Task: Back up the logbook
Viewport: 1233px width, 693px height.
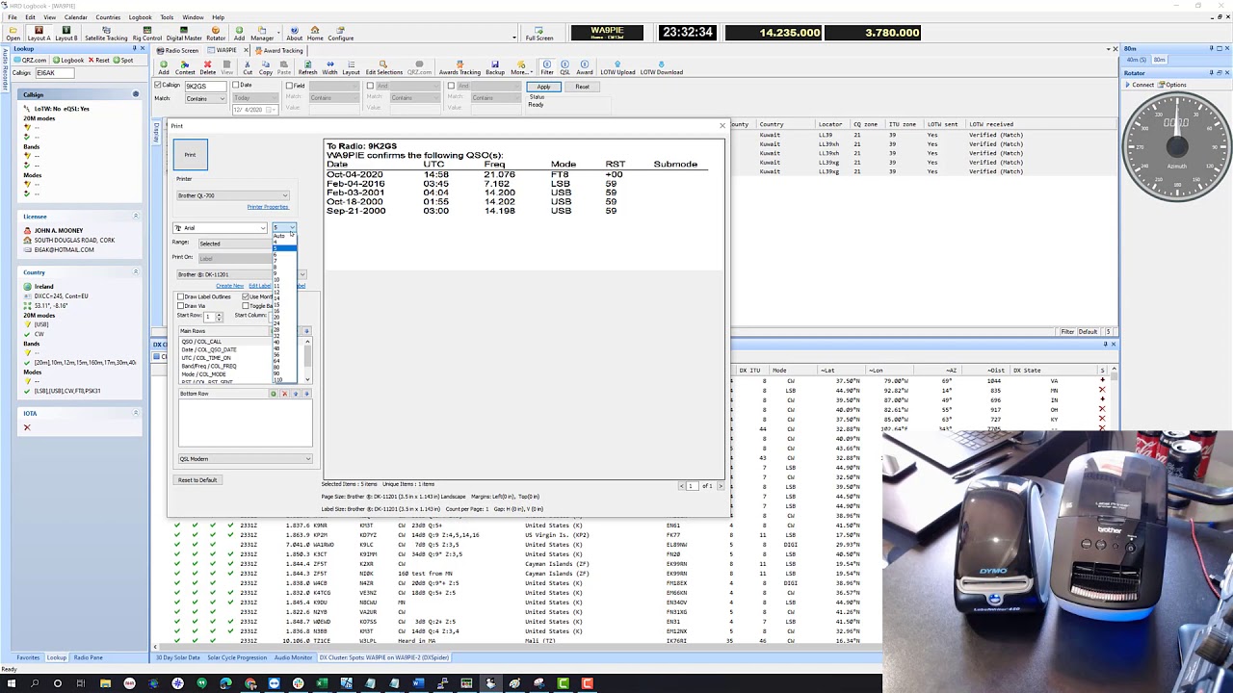Action: [495, 68]
